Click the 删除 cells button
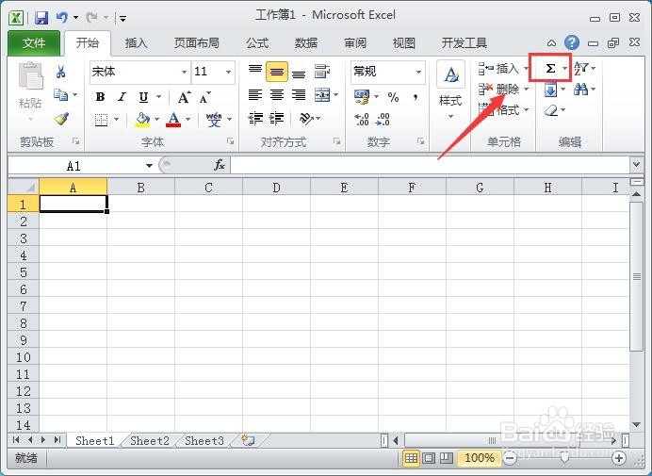 [499, 89]
